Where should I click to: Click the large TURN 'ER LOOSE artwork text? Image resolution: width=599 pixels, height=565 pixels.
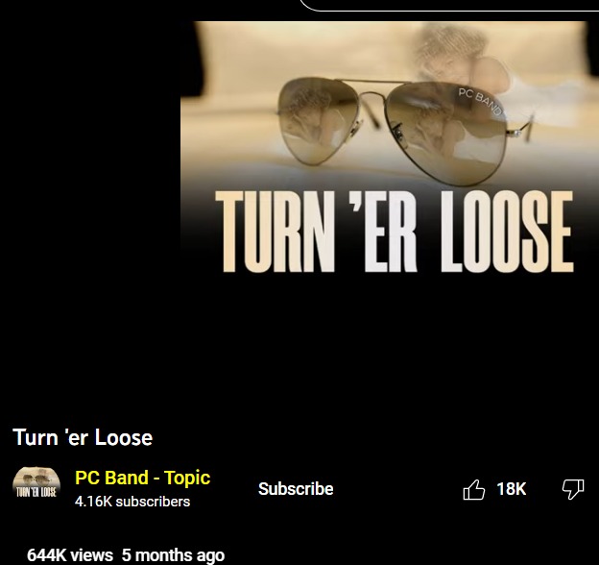395,232
